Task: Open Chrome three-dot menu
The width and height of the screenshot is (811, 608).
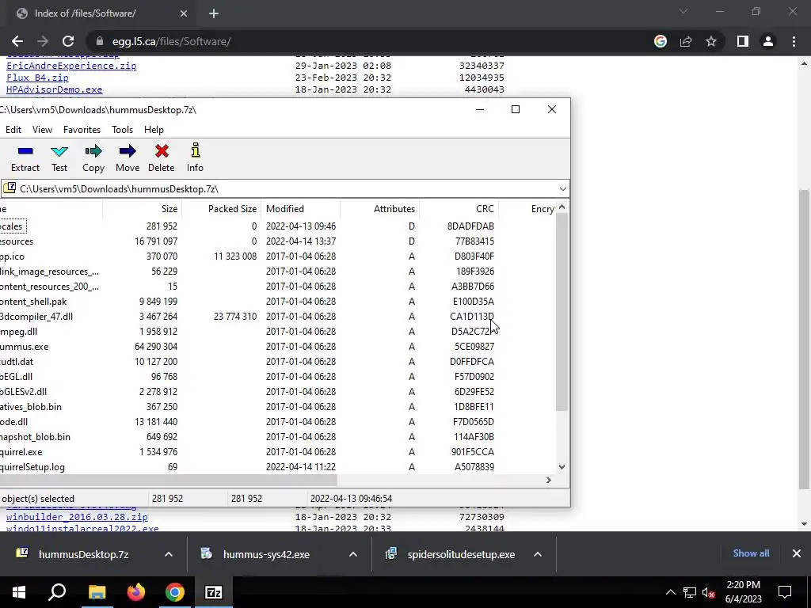Action: point(794,41)
